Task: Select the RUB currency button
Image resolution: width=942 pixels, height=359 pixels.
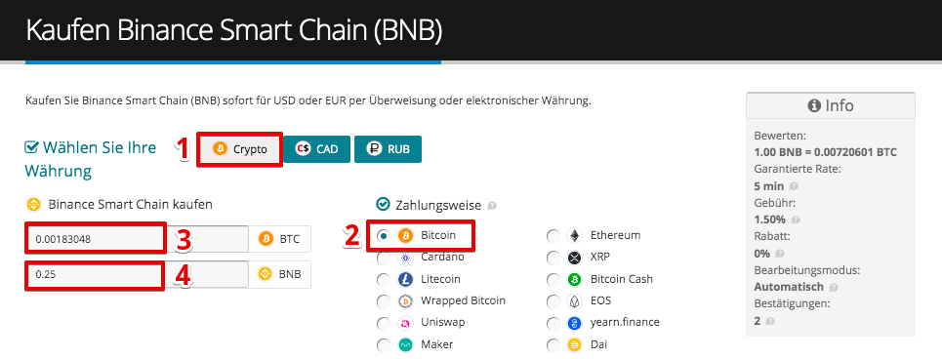Action: pos(389,149)
